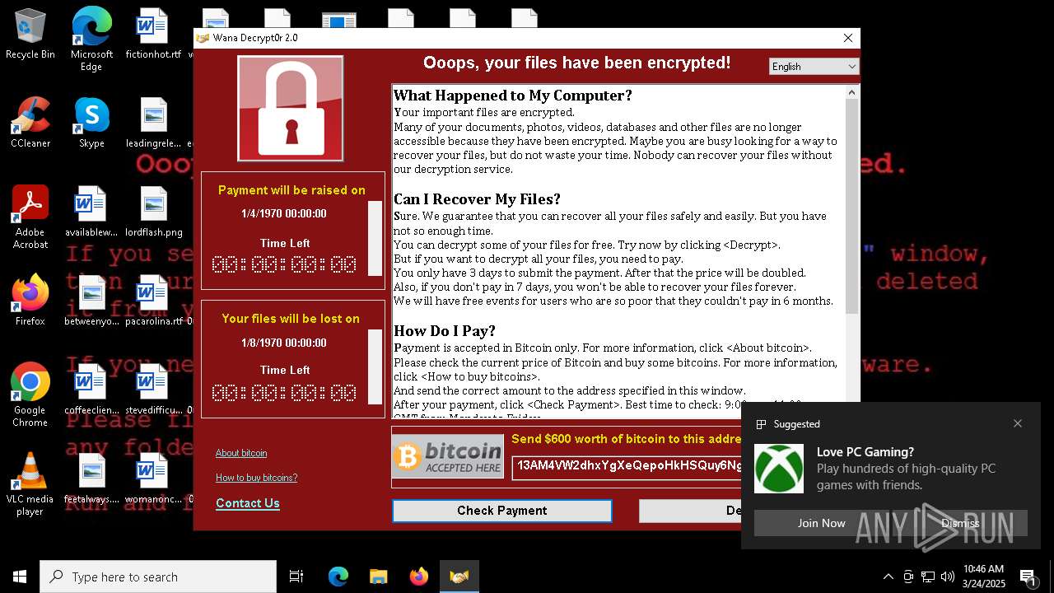Select the feetalways image file icon
Viewport: 1054px width, 593px height.
click(x=91, y=479)
